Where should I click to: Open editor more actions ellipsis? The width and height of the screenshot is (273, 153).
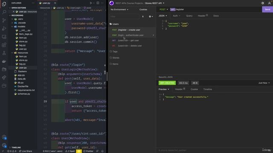pyautogui.click(x=102, y=3)
